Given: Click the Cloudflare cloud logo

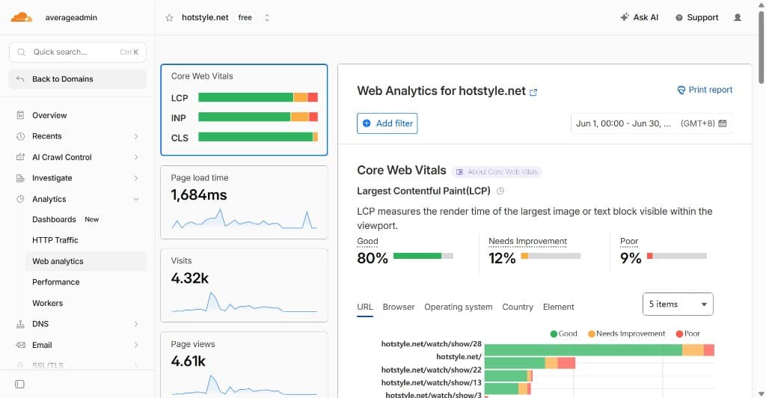Looking at the screenshot, I should 22,17.
